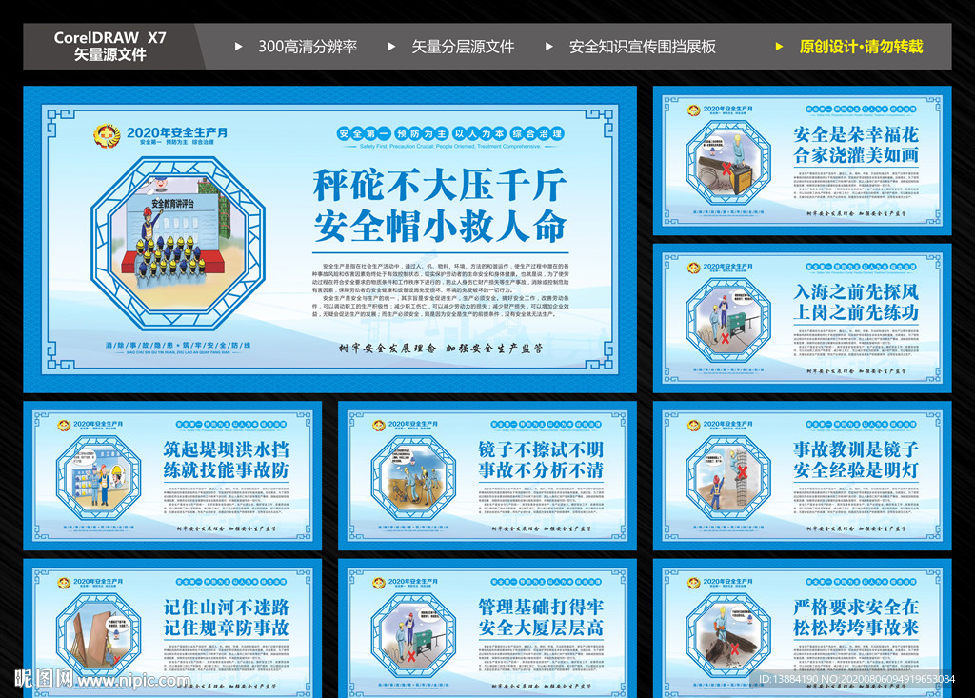Select the octagon cartoon in the 管理基础打得牢 poster
Viewport: 975px width, 698px height.
click(413, 635)
